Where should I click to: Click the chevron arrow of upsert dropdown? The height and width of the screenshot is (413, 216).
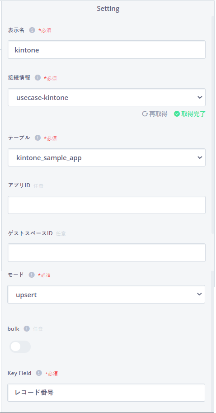(199, 294)
